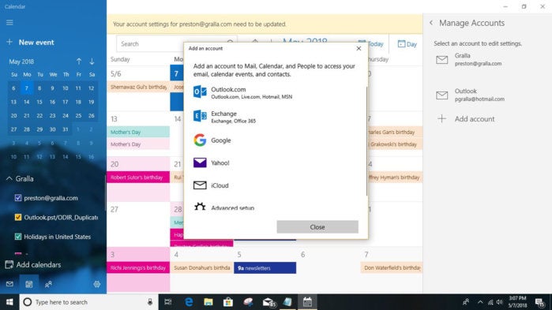
Task: Click the volume icon in system tray
Action: click(x=500, y=302)
